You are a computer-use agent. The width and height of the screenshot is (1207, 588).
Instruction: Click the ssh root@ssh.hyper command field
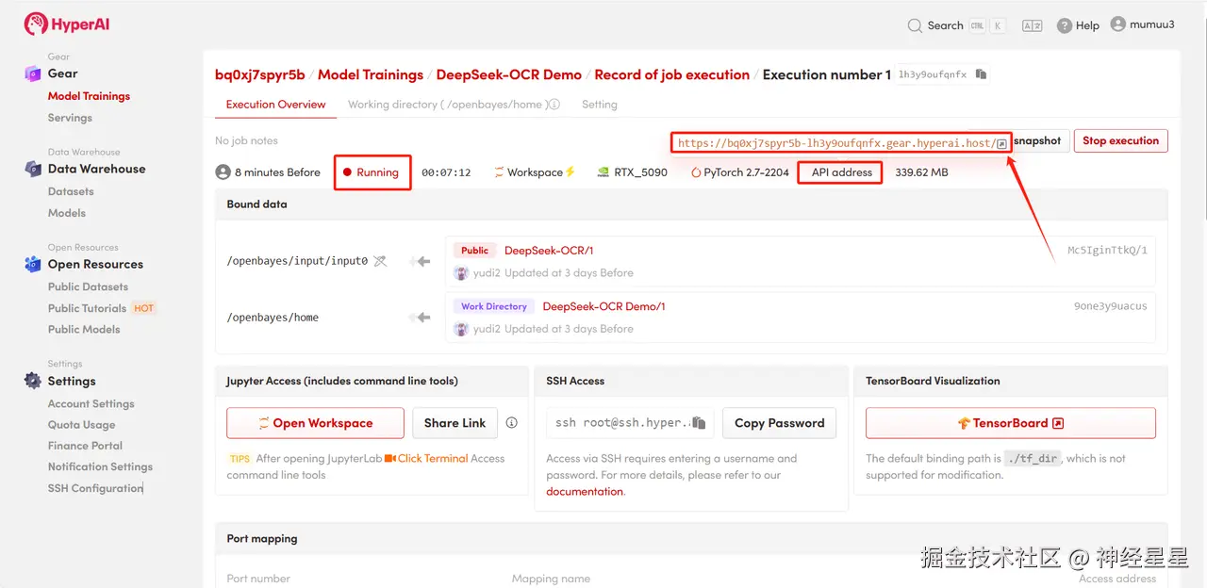[x=630, y=423]
